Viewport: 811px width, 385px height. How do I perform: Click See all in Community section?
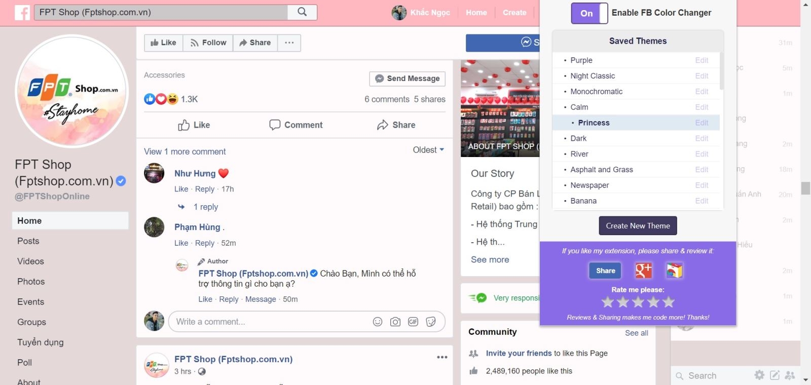pos(636,333)
